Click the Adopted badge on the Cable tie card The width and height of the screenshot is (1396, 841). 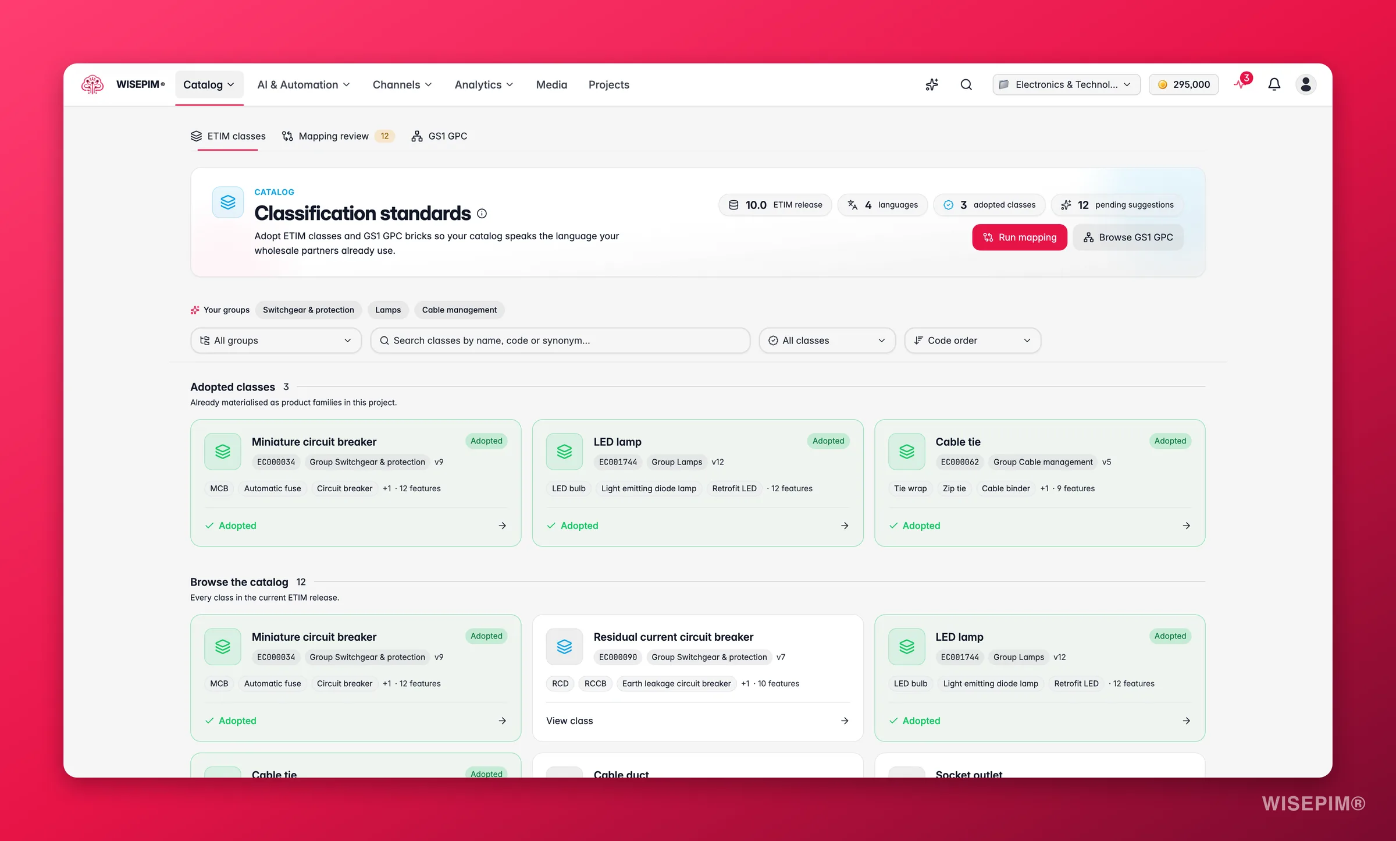tap(1170, 441)
